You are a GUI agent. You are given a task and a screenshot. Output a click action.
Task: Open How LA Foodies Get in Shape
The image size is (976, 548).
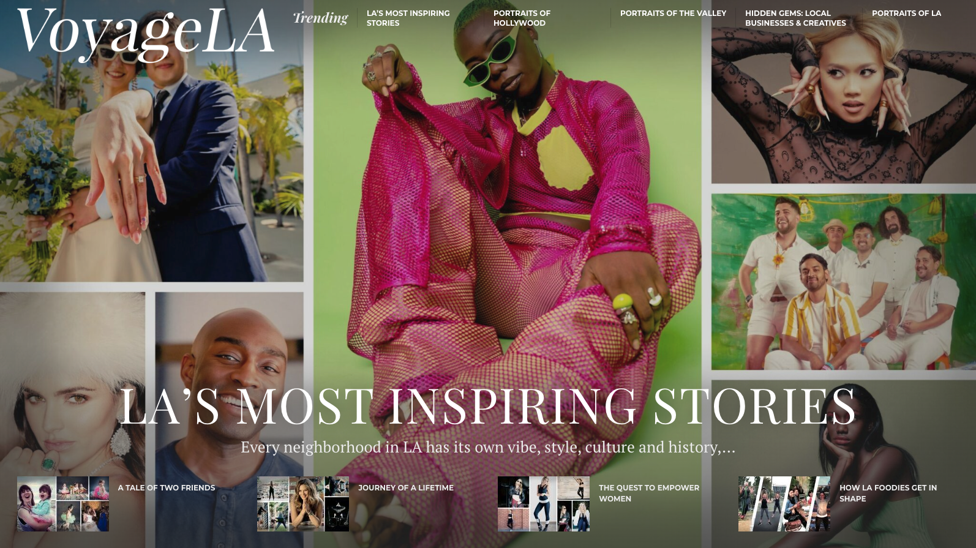(x=888, y=493)
